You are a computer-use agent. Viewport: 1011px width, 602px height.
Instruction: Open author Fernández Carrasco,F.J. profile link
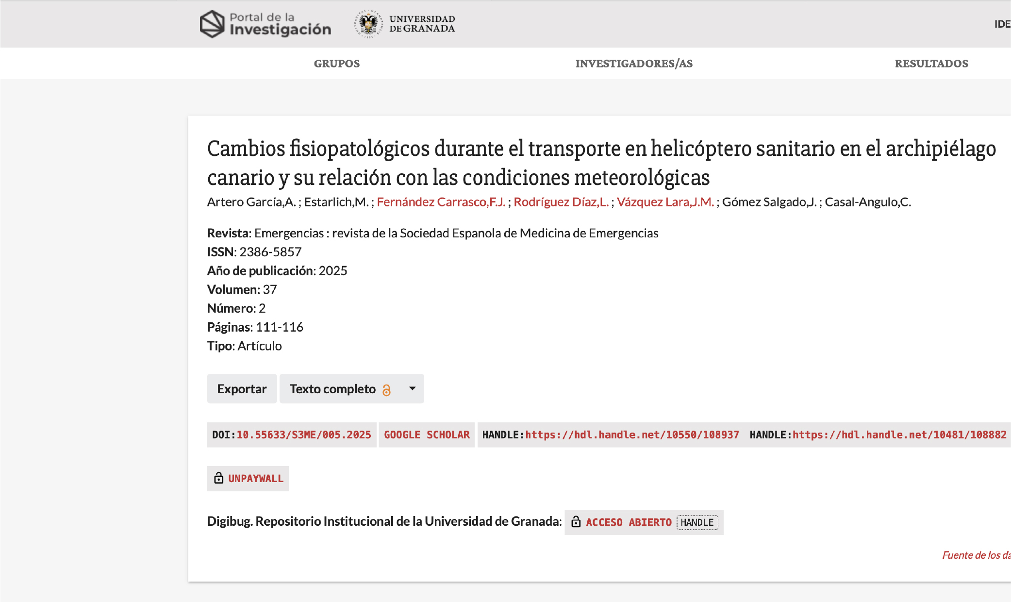click(x=441, y=202)
